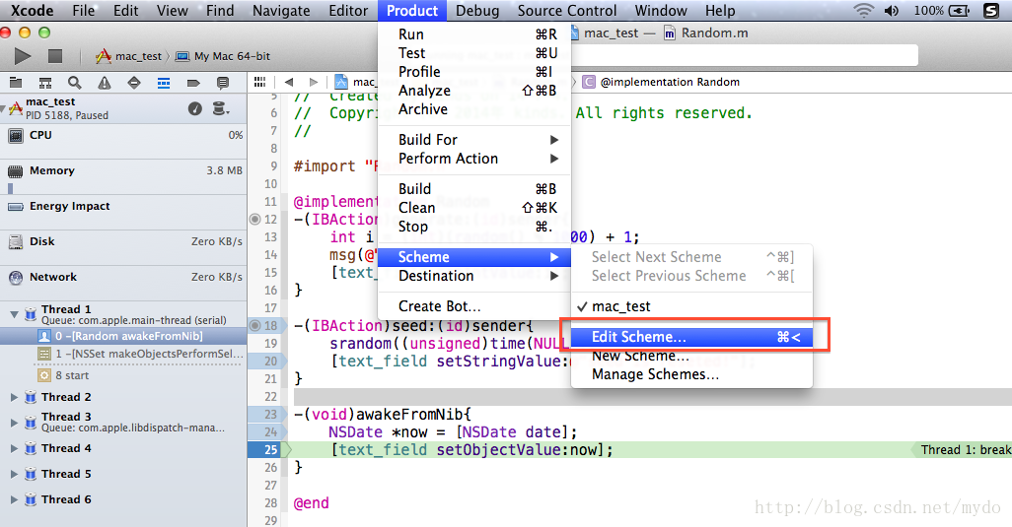This screenshot has width=1012, height=527.
Task: Expand Thread 4 disclosure triangle
Action: point(14,448)
